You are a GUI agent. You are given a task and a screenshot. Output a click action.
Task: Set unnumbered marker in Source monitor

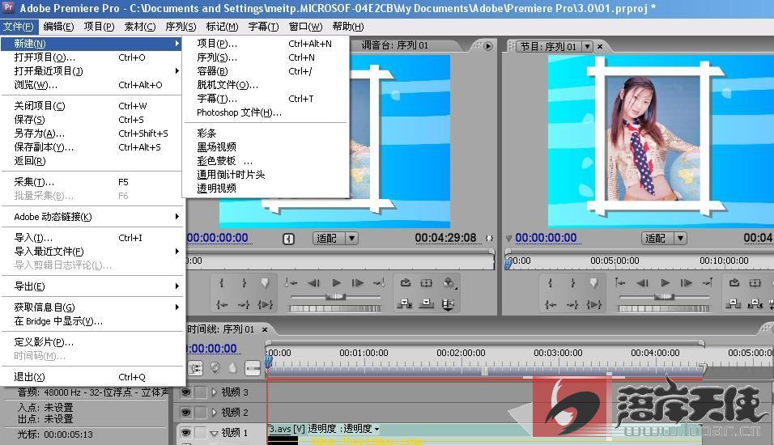pyautogui.click(x=265, y=282)
